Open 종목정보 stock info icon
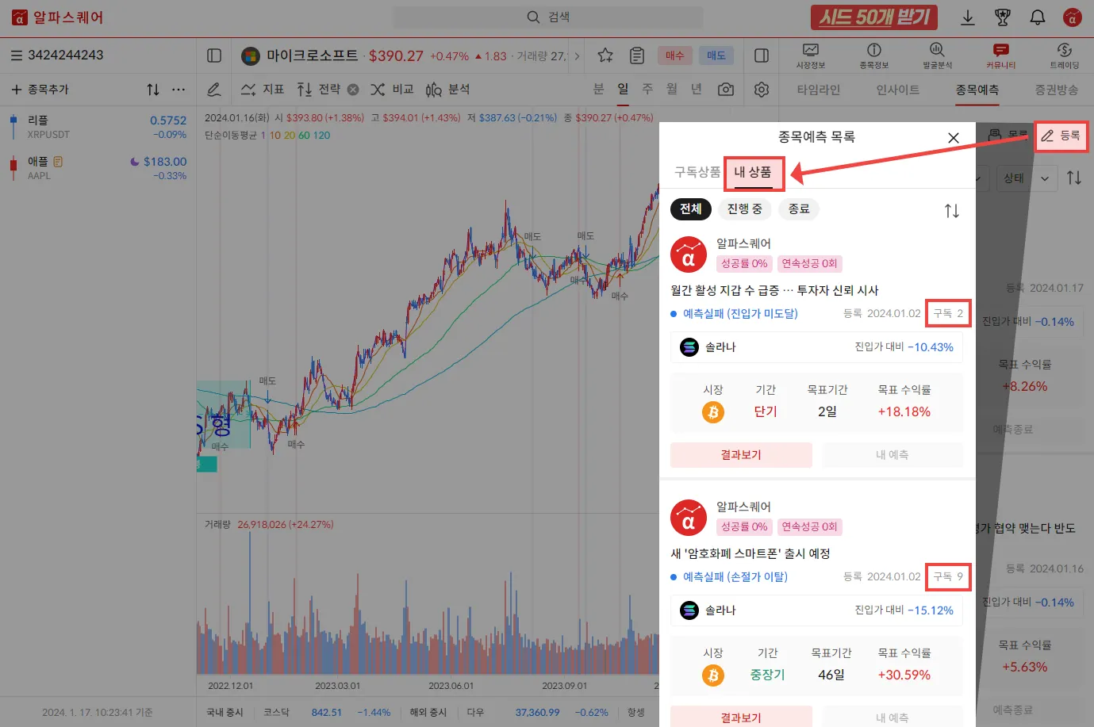The image size is (1094, 727). 874,56
